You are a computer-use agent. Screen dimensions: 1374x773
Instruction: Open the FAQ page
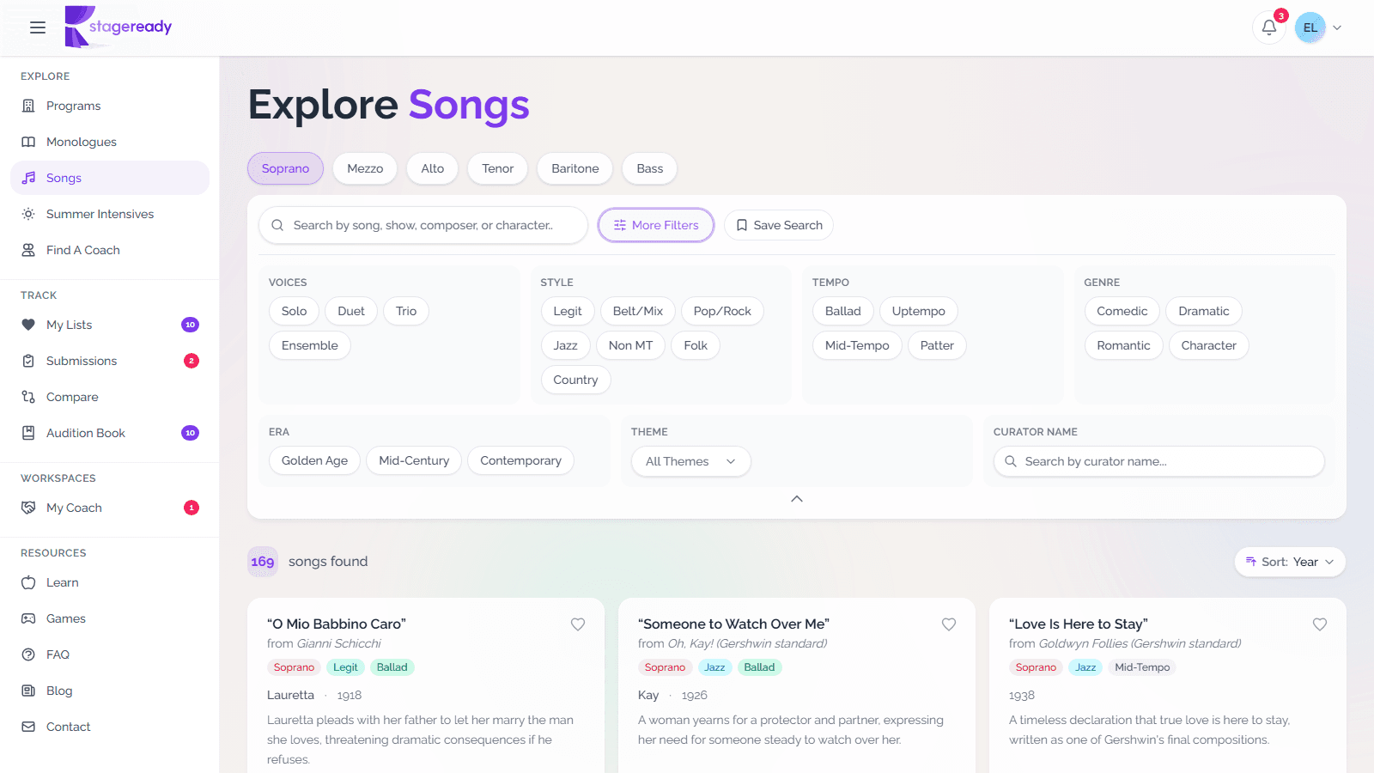click(110, 654)
